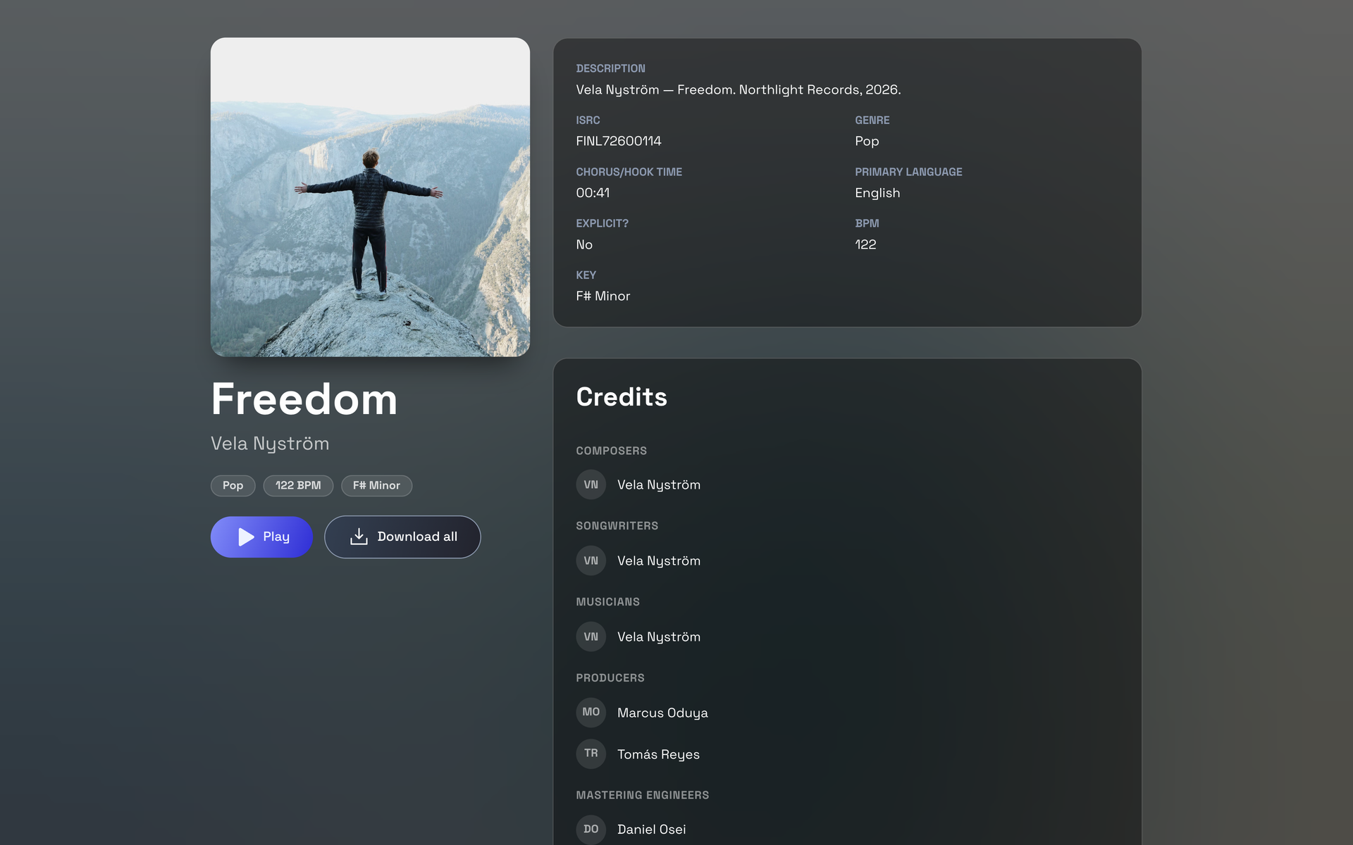This screenshot has height=845, width=1353.
Task: Select the F# Minor key tag
Action: click(376, 486)
